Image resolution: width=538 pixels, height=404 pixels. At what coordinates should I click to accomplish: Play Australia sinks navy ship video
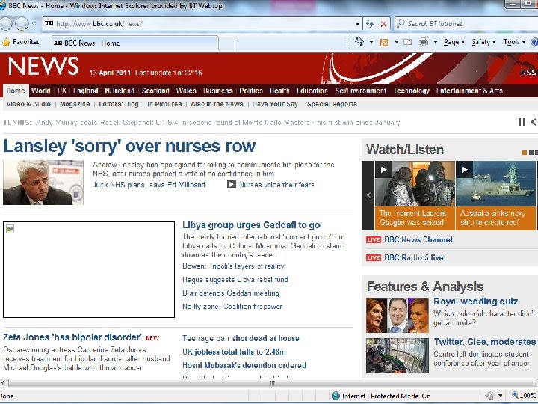[x=464, y=170]
